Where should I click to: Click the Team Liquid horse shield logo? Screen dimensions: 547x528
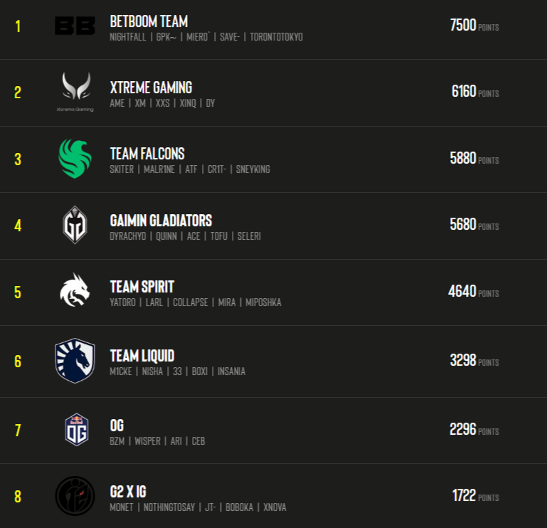pyautogui.click(x=75, y=361)
